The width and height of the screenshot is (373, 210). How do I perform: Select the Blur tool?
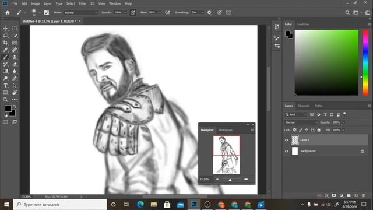pos(15,71)
